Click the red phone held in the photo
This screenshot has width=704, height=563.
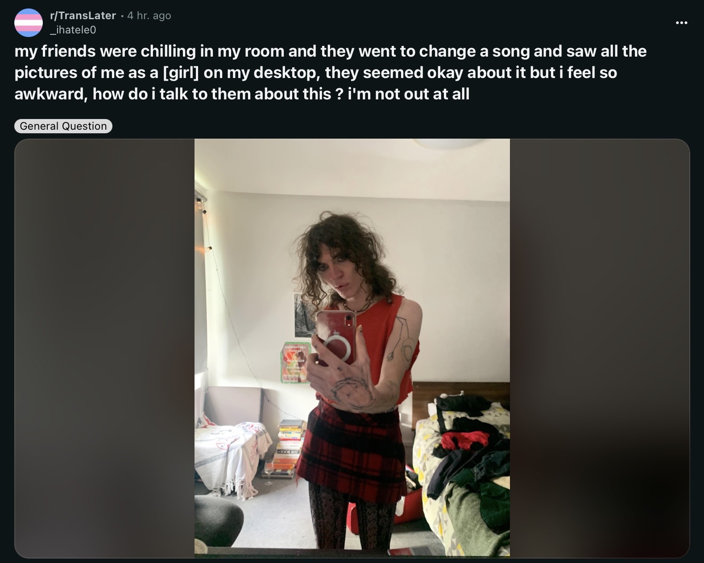coord(335,337)
